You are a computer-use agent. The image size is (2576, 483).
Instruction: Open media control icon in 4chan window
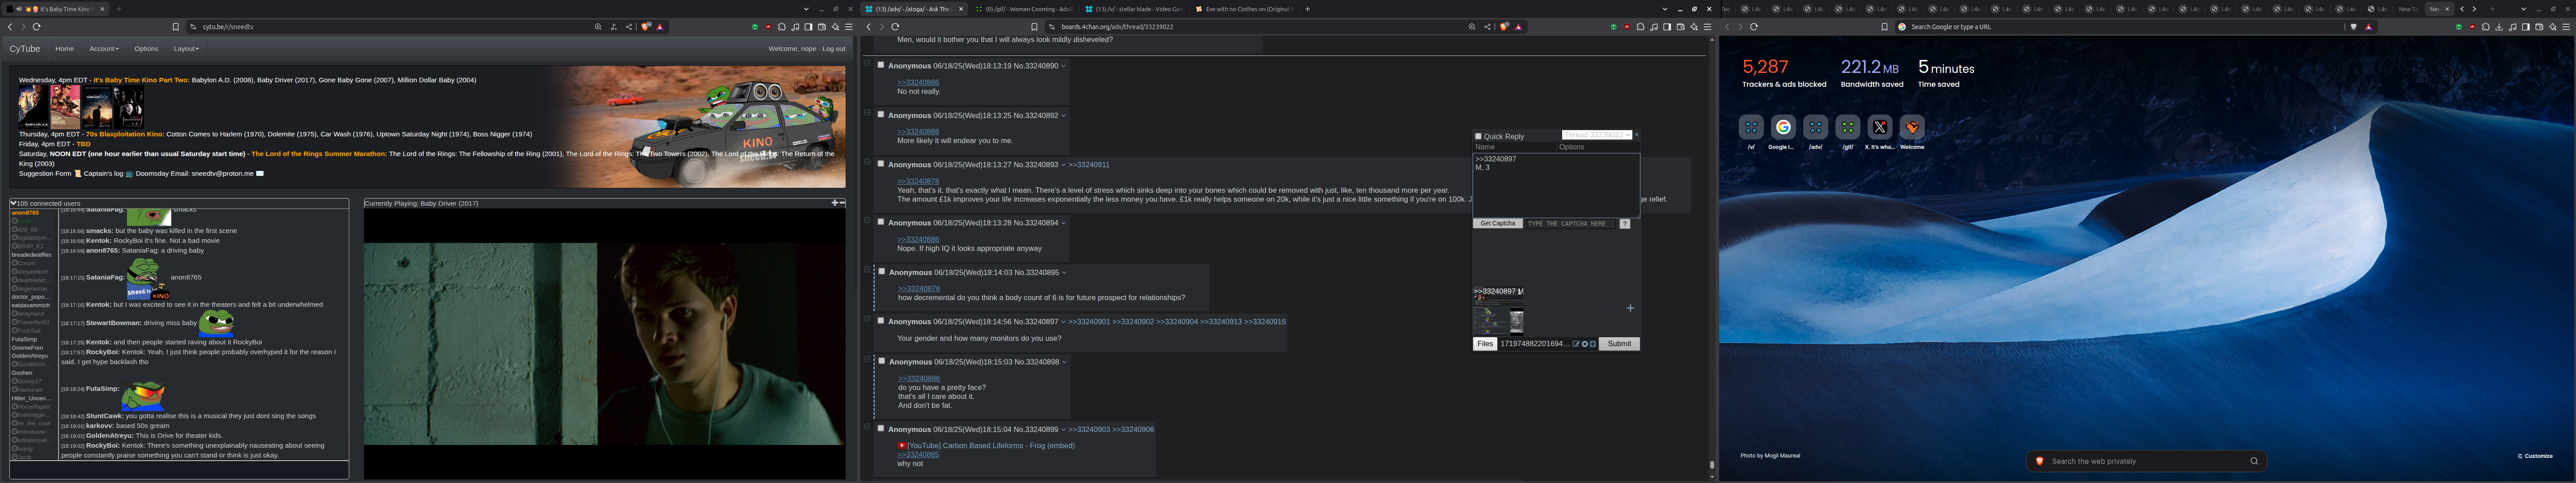[x=1654, y=27]
